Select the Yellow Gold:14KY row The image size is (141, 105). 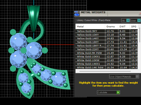tap(107, 38)
